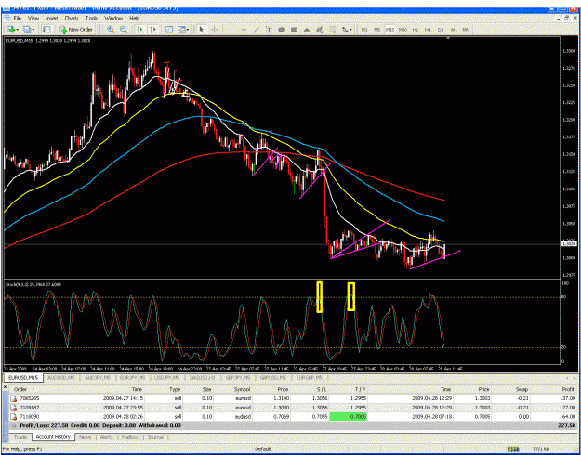Toggle chart shift icon
Screen dimensions: 581x455
point(153,30)
